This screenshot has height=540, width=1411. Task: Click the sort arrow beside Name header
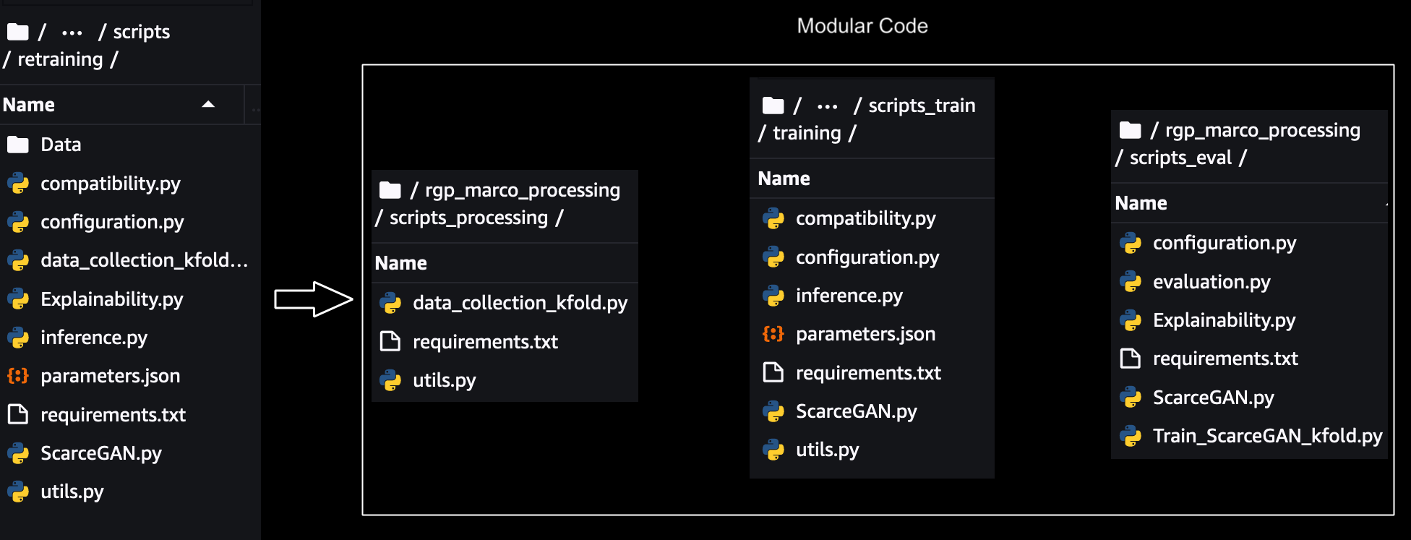[x=208, y=105]
